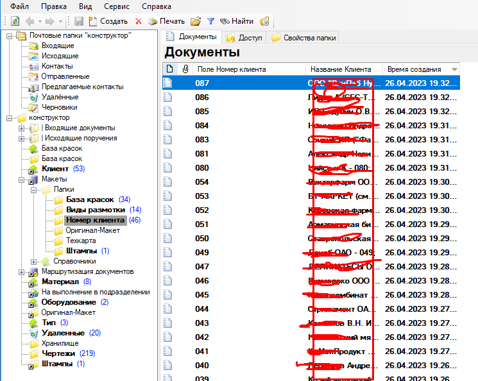Select Виды размотки (14) folder
The height and width of the screenshot is (381, 478).
click(104, 210)
